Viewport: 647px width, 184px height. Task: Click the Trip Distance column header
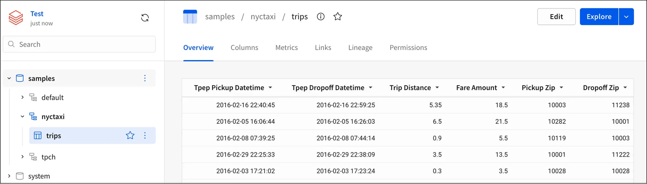pyautogui.click(x=410, y=88)
